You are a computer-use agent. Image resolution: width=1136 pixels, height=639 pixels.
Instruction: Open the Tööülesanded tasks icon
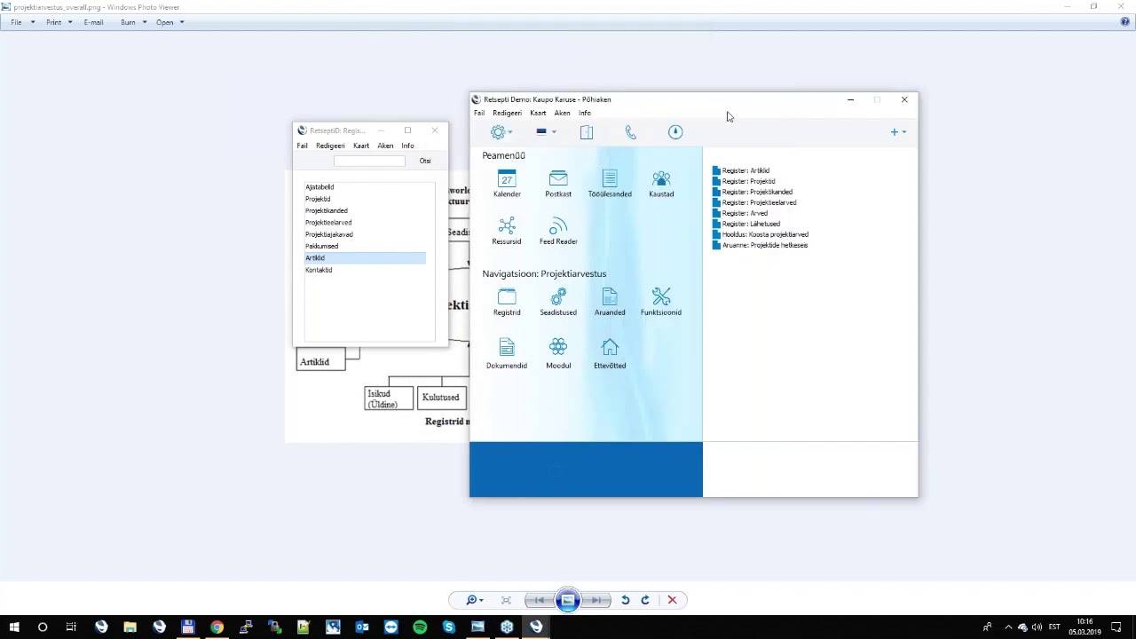[610, 178]
